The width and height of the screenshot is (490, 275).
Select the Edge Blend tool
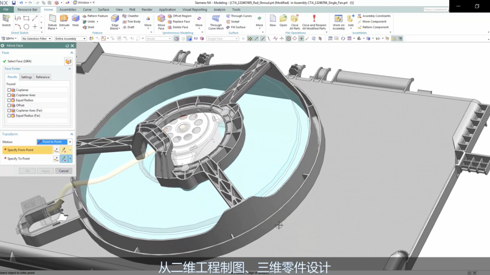115,20
